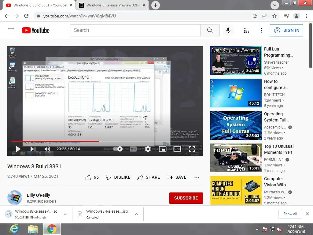Open Billy O'Reilly channel name link
Image resolution: width=313 pixels, height=235 pixels.
(x=38, y=195)
